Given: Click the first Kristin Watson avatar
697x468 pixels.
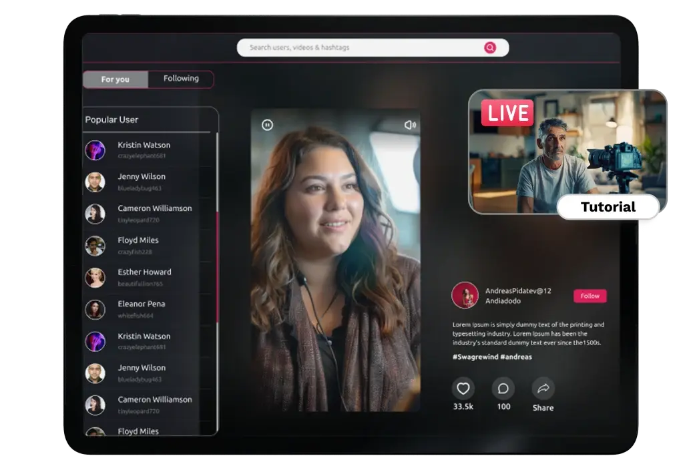Looking at the screenshot, I should click(95, 150).
